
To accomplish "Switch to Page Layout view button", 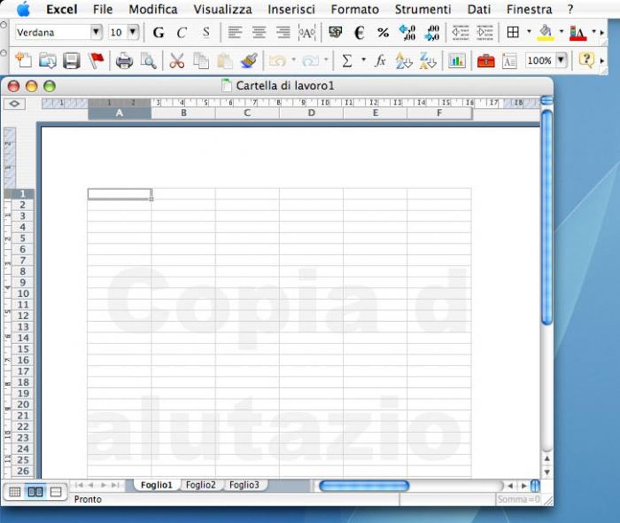I will pyautogui.click(x=35, y=492).
